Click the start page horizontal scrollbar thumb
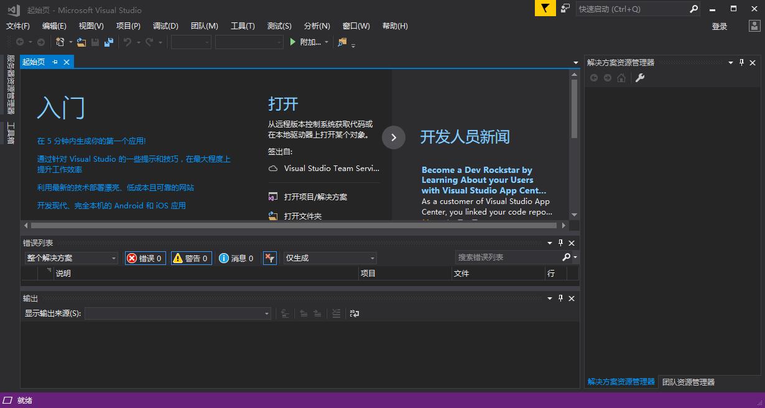The width and height of the screenshot is (765, 408). point(292,225)
